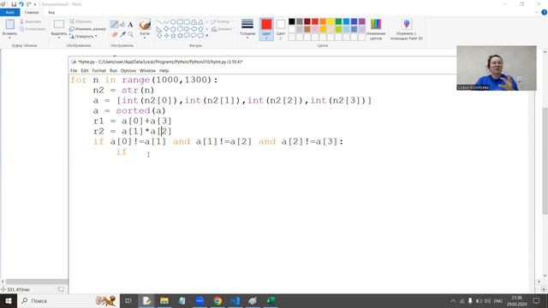Switch to the Home ribbon tab

[x=32, y=12]
